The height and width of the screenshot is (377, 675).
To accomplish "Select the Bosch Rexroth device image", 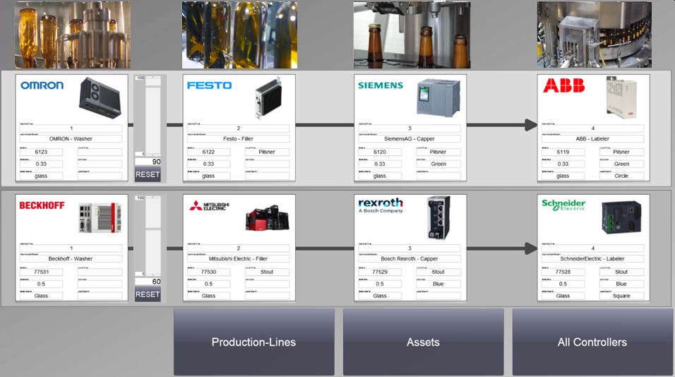I will 438,217.
